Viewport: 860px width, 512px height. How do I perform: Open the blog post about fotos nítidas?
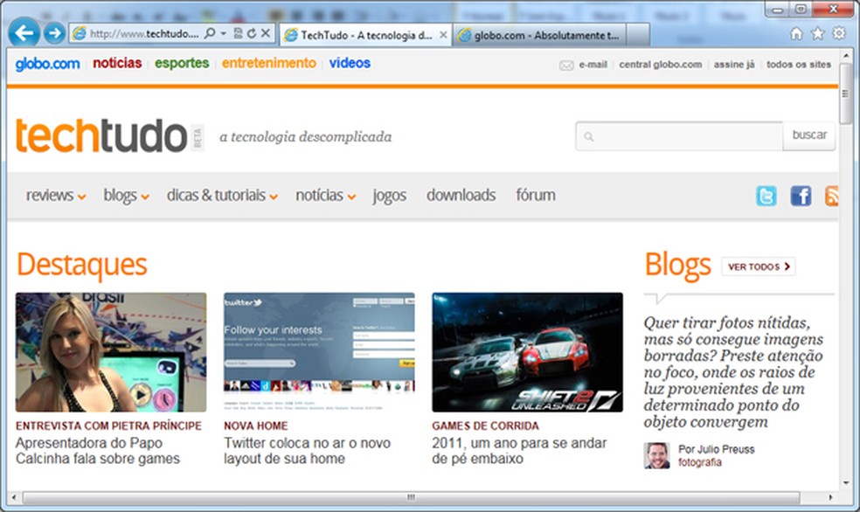[x=733, y=372]
